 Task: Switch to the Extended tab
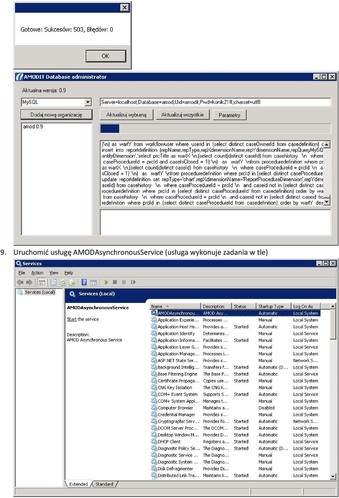[78, 484]
